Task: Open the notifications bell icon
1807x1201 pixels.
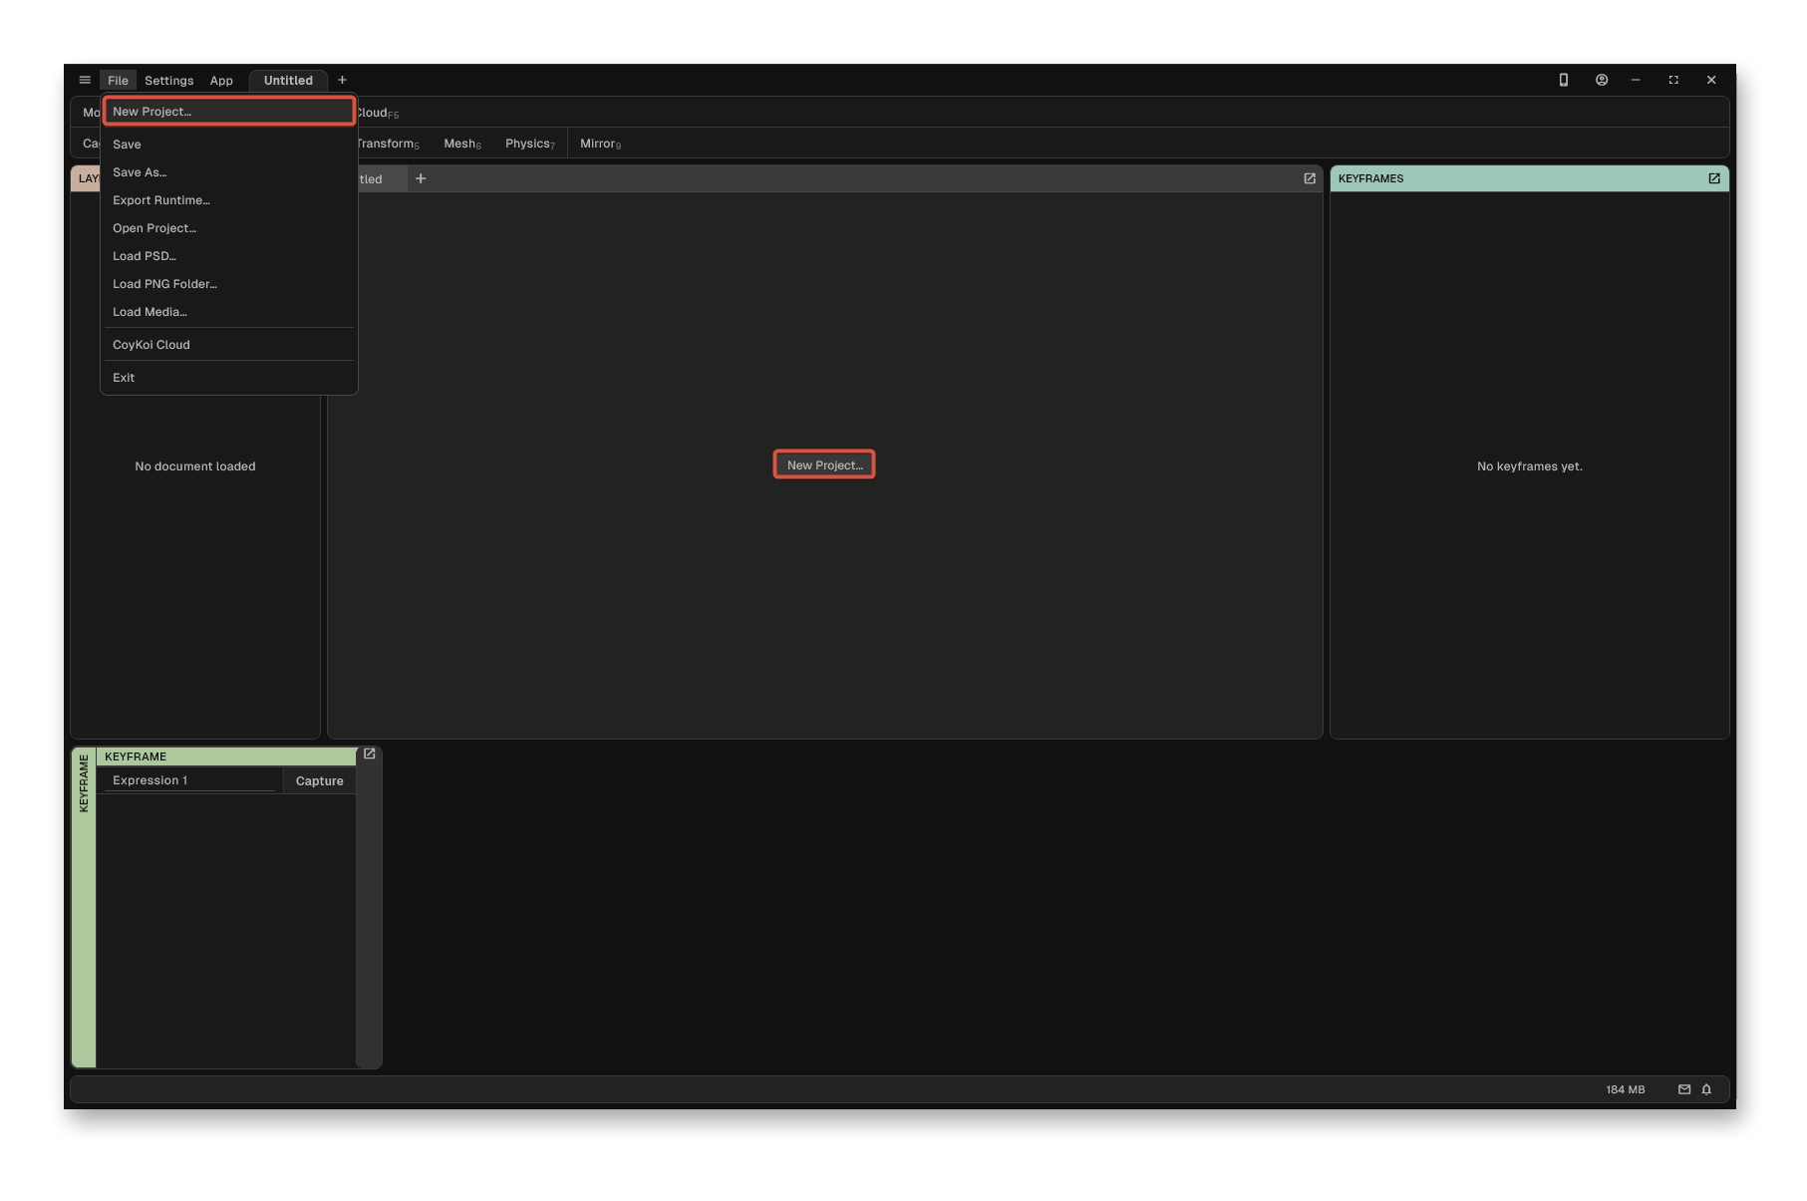Action: pos(1706,1089)
